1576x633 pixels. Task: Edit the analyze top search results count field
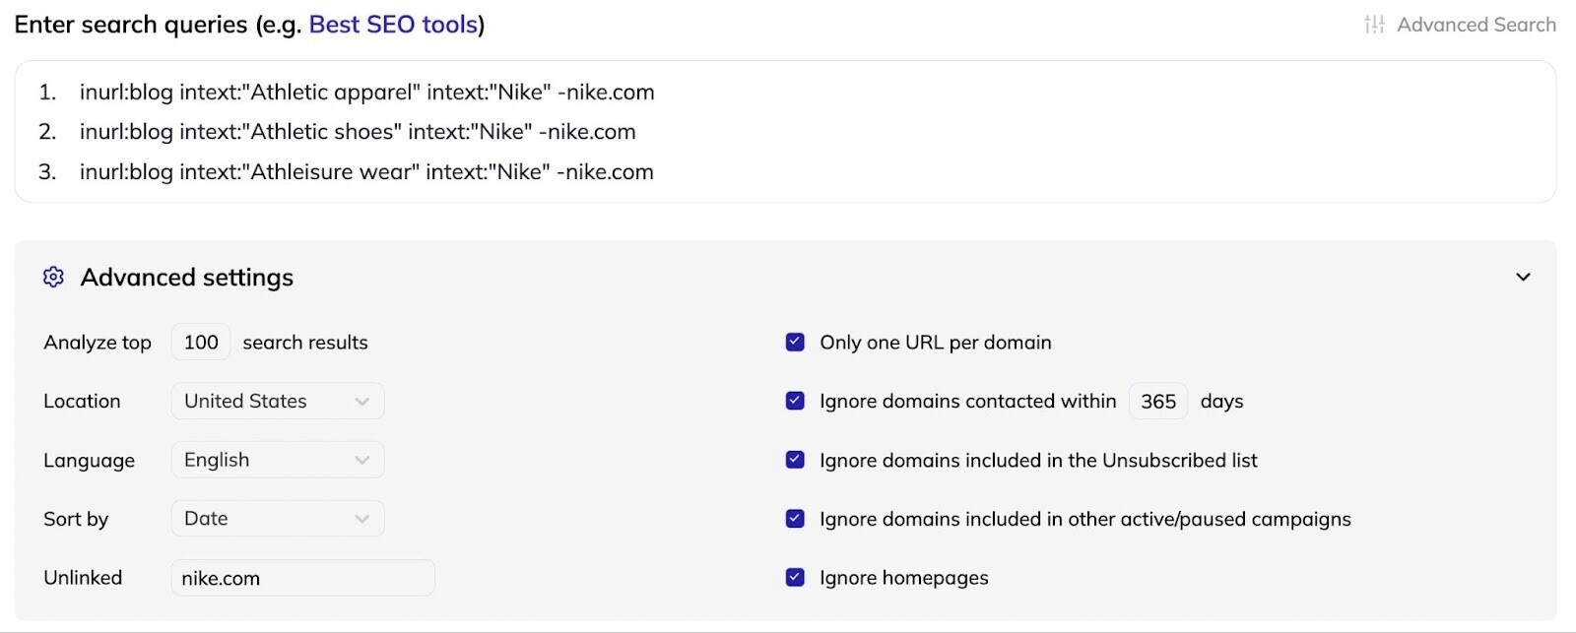click(200, 342)
